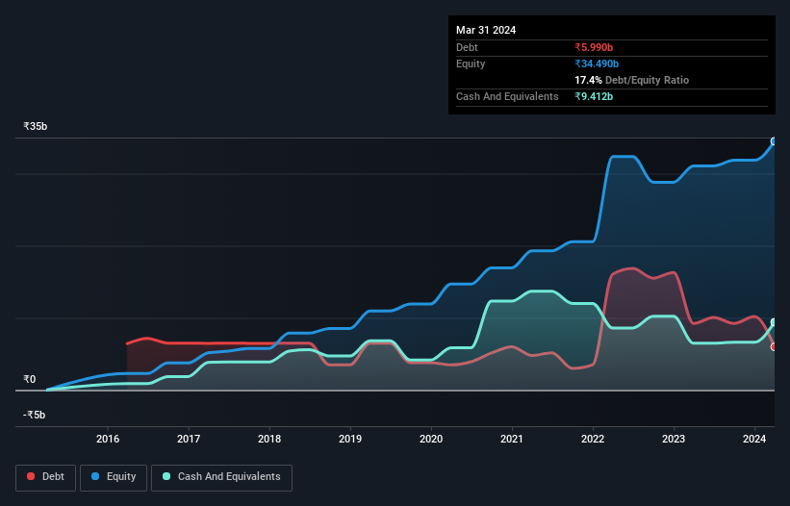Click the 2017 x-axis label
790x506 pixels.
pyautogui.click(x=189, y=439)
